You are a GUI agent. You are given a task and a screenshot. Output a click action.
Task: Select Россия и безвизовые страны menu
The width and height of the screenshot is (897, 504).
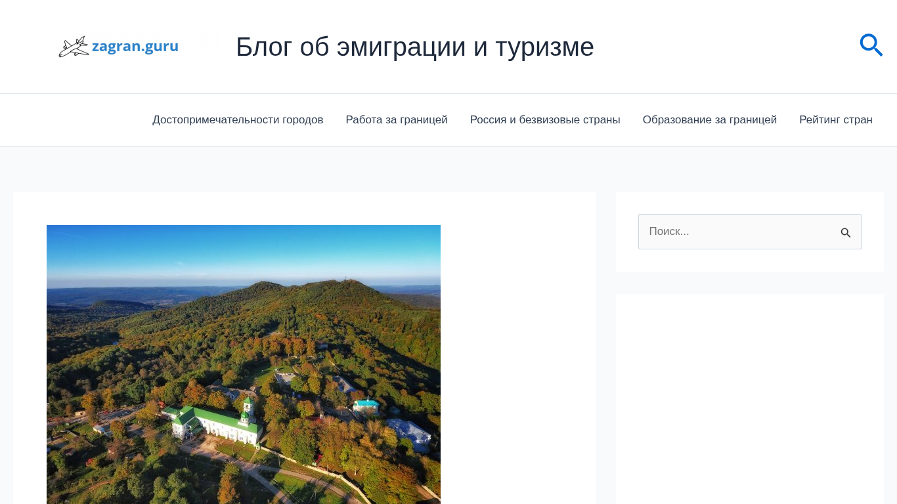545,120
